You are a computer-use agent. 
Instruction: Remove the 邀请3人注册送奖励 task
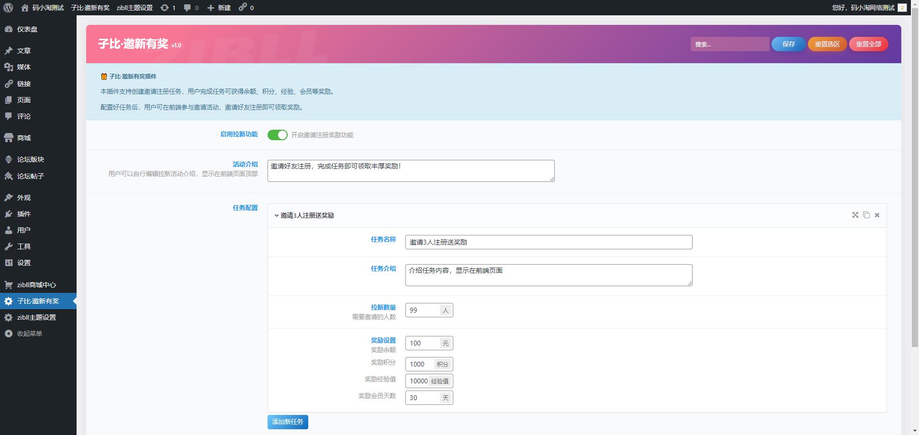[877, 215]
